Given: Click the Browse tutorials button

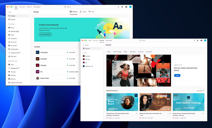Looking at the screenshot, I should 45,34.
